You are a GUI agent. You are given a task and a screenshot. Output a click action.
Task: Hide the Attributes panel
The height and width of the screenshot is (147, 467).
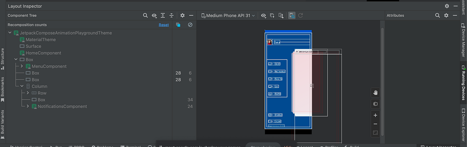pos(455,16)
